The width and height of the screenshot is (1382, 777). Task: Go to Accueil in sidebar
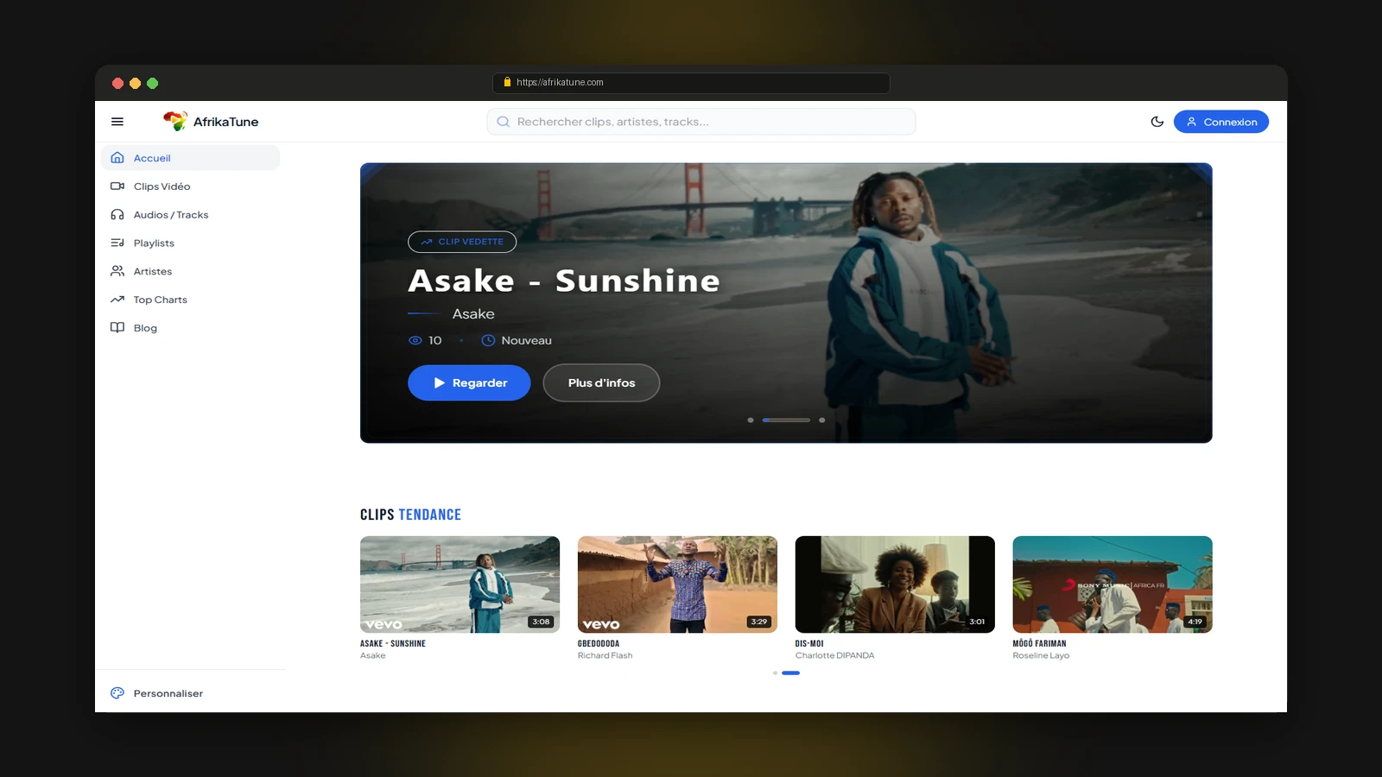pos(190,158)
